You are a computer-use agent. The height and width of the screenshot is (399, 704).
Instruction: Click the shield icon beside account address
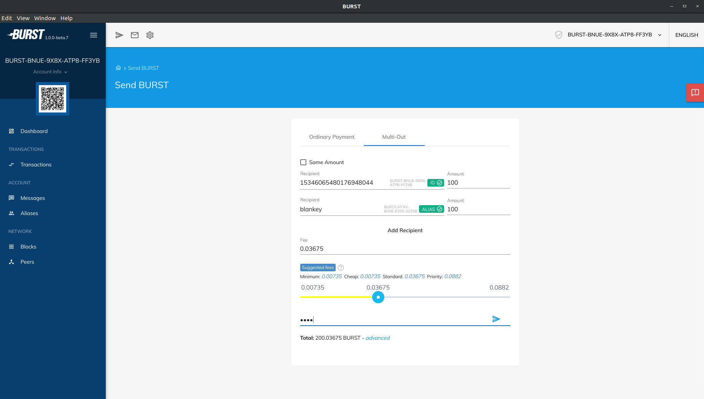pyautogui.click(x=558, y=35)
